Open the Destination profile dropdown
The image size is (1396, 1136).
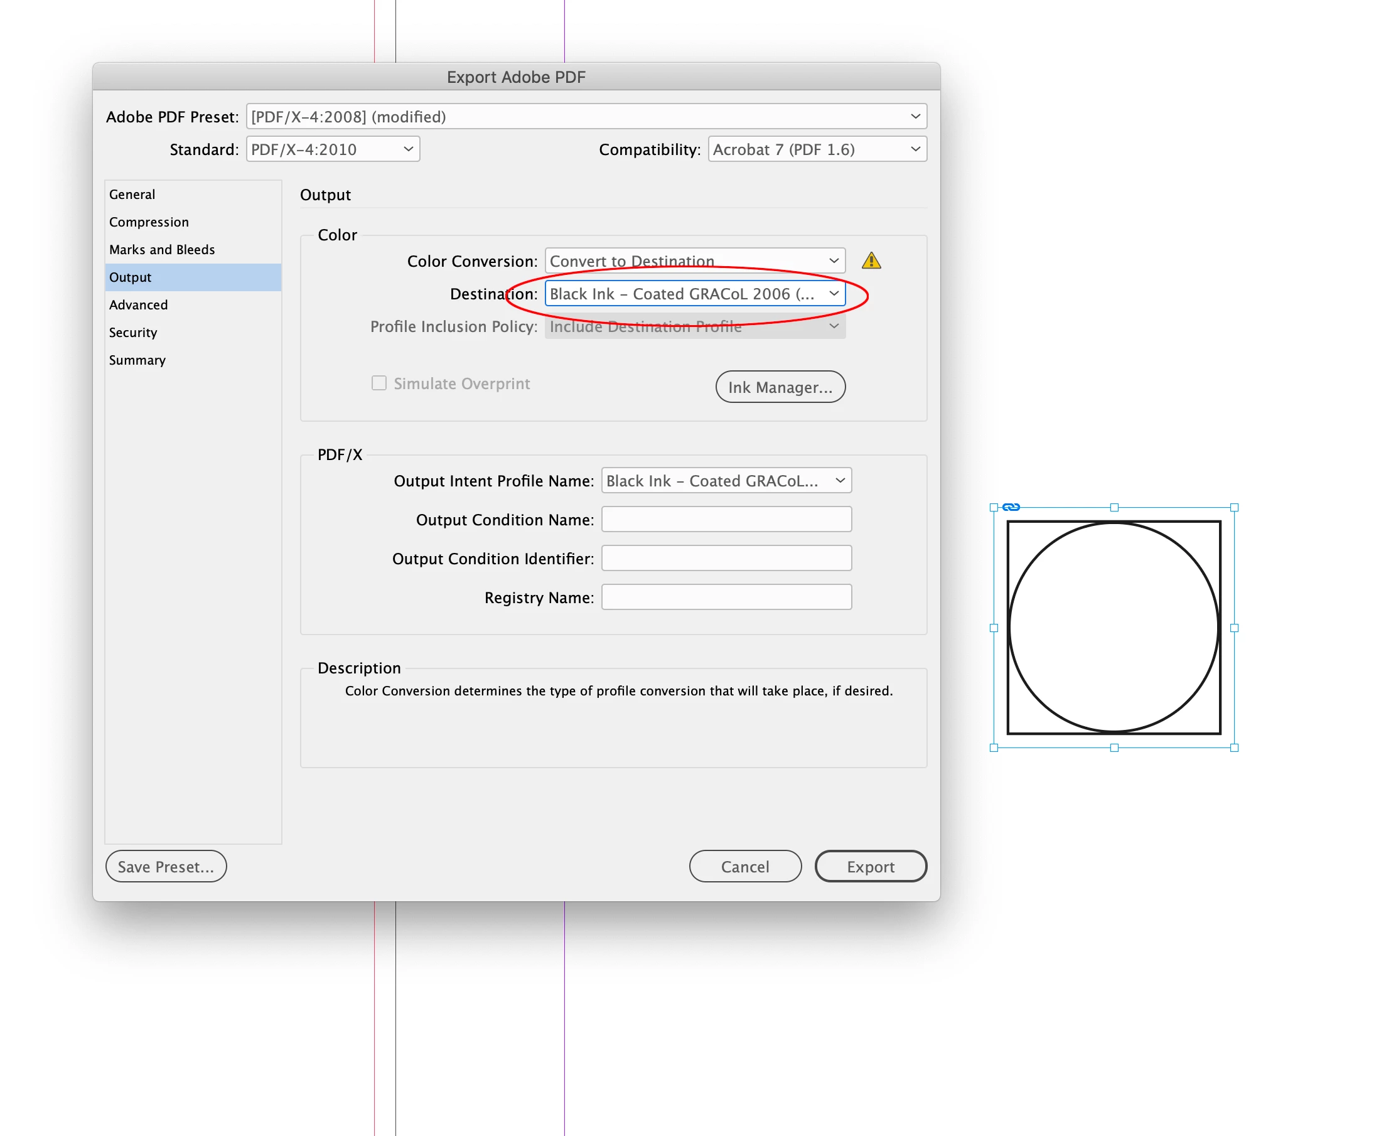tap(694, 294)
